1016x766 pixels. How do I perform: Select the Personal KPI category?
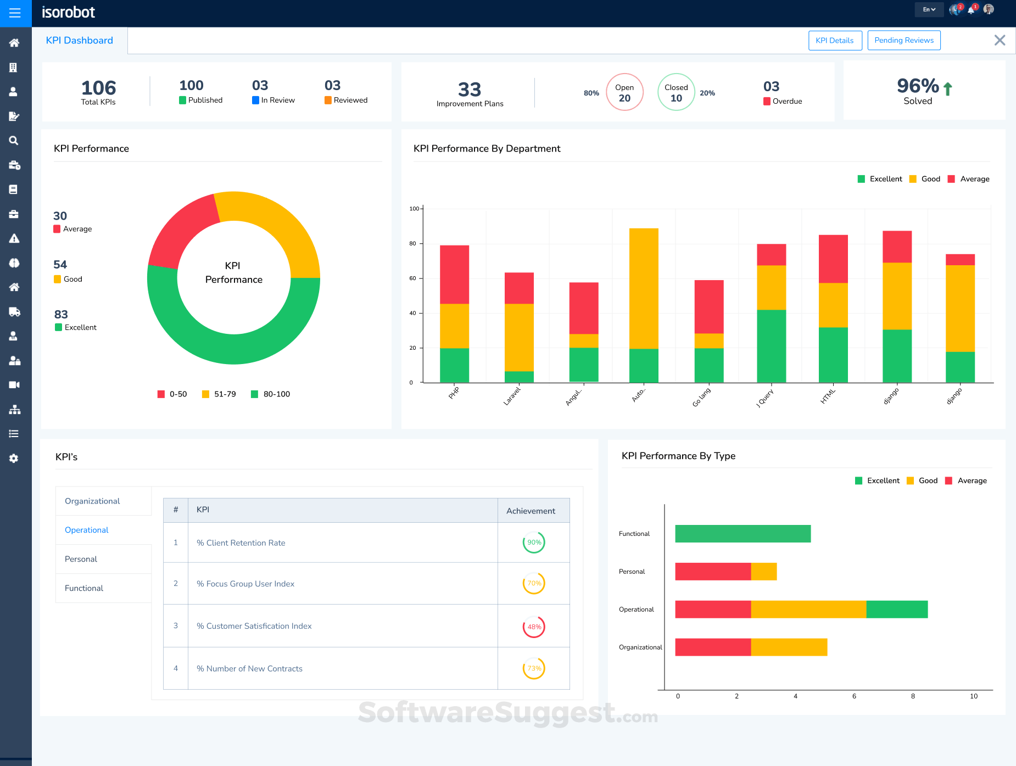80,558
